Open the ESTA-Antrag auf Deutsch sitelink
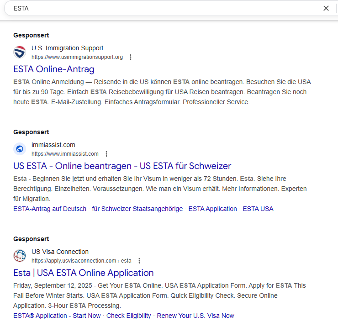The image size is (338, 332). pos(50,209)
